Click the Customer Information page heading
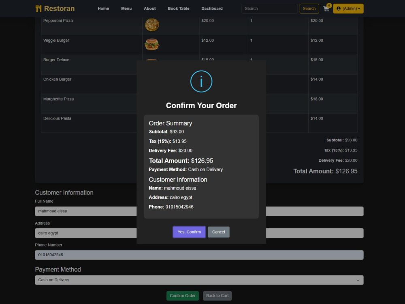This screenshot has width=405, height=304. (64, 193)
